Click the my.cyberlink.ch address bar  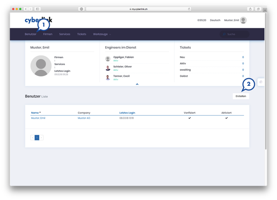click(x=139, y=9)
